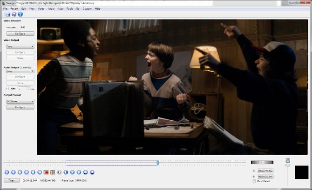Start playback with the Play button
312x190 pixels.
click(x=7, y=172)
